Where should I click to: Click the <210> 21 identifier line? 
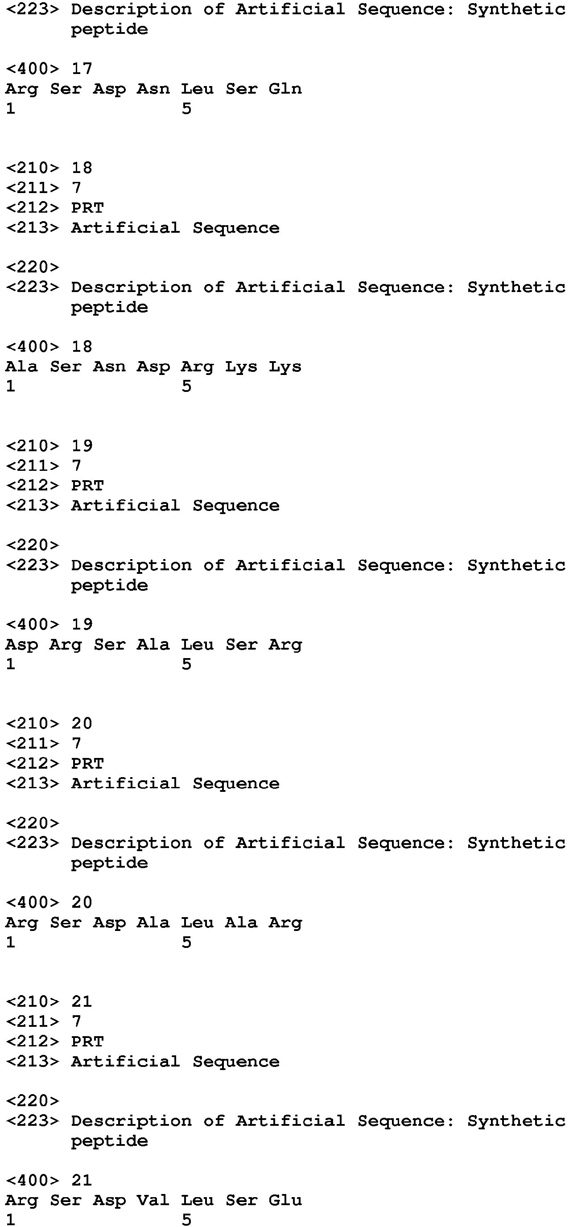49,1001
